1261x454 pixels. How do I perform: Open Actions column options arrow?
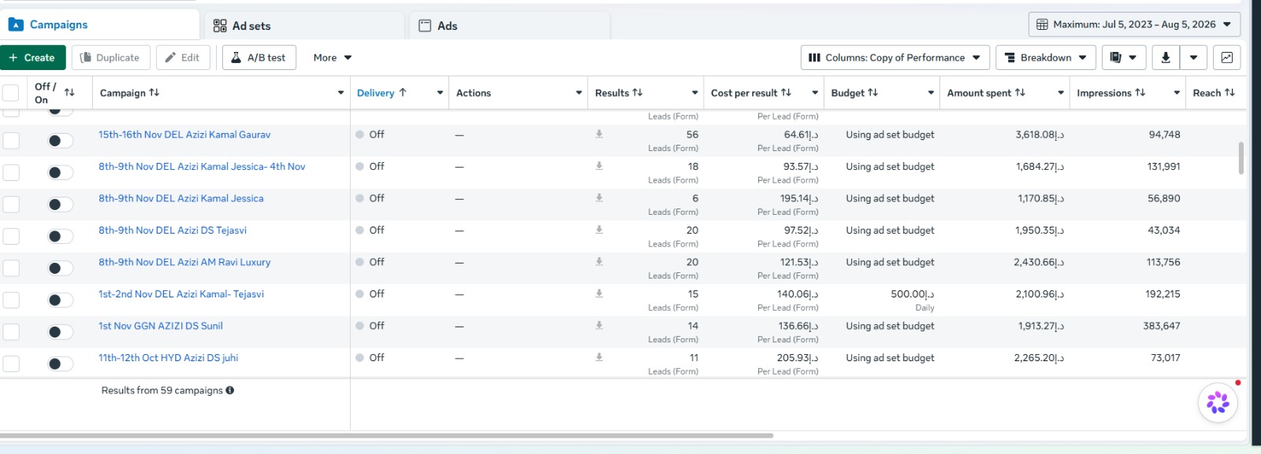(x=578, y=93)
